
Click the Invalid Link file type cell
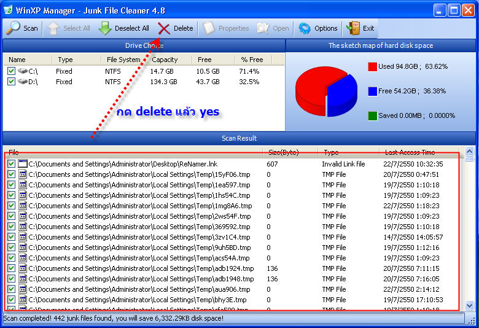(343, 164)
